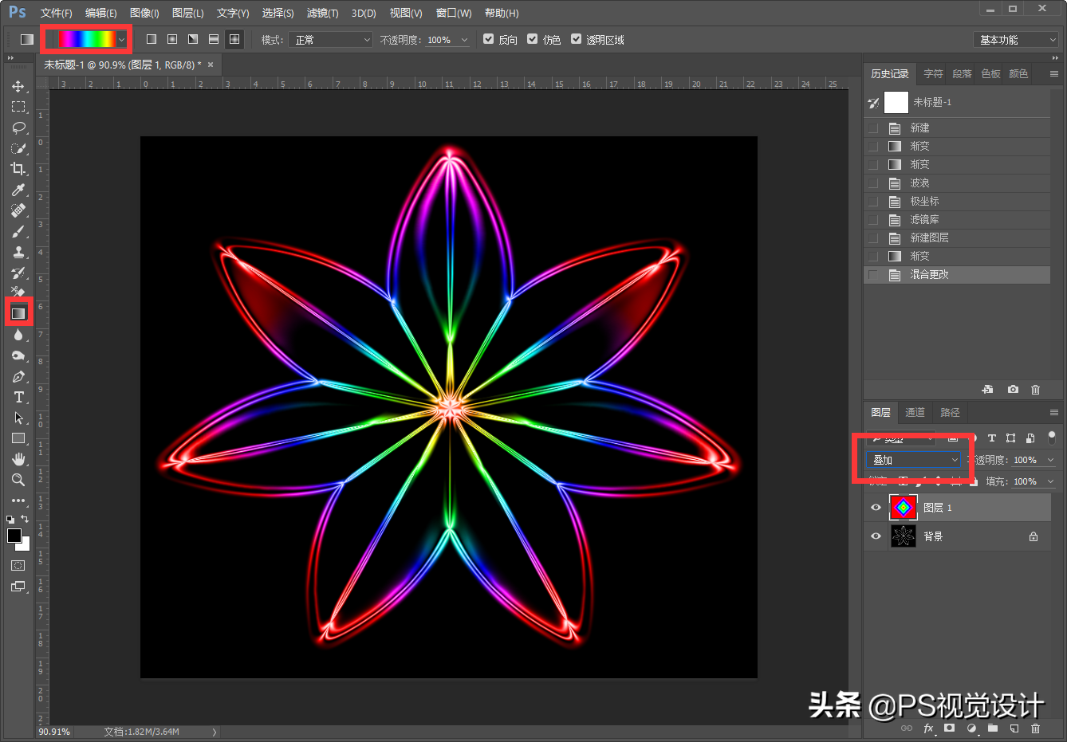Viewport: 1067px width, 742px height.
Task: Select the Gradient tool in toolbox
Action: pyautogui.click(x=18, y=313)
